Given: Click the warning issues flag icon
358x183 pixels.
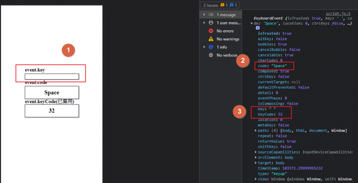Looking at the screenshot, I should [x=222, y=5].
